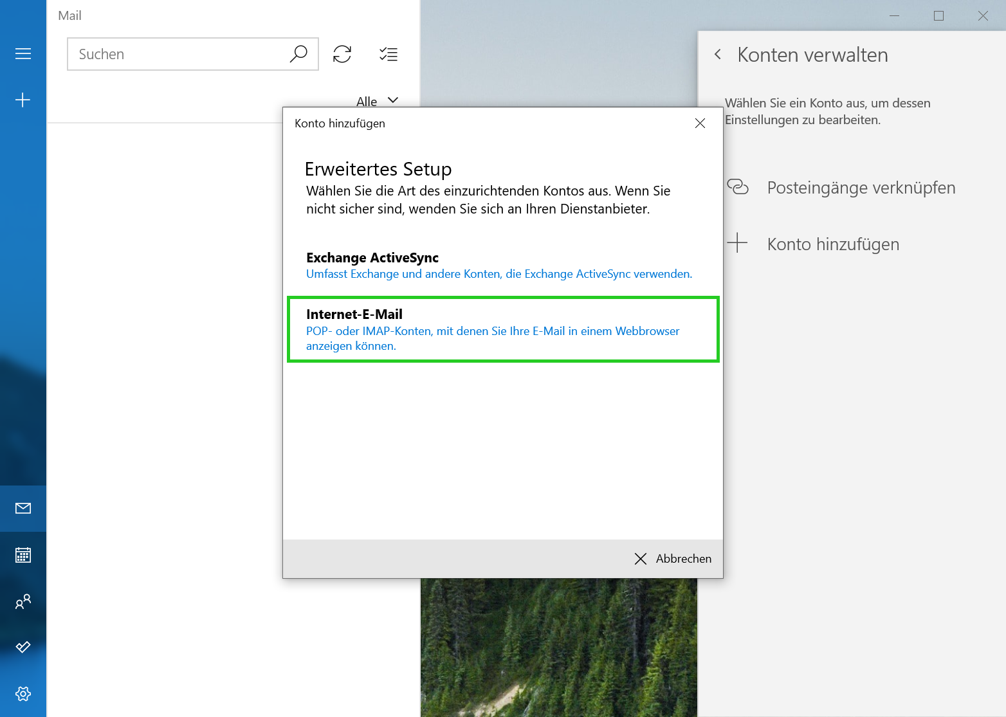Click the magnifier search icon
This screenshot has width=1006, height=717.
pos(298,54)
